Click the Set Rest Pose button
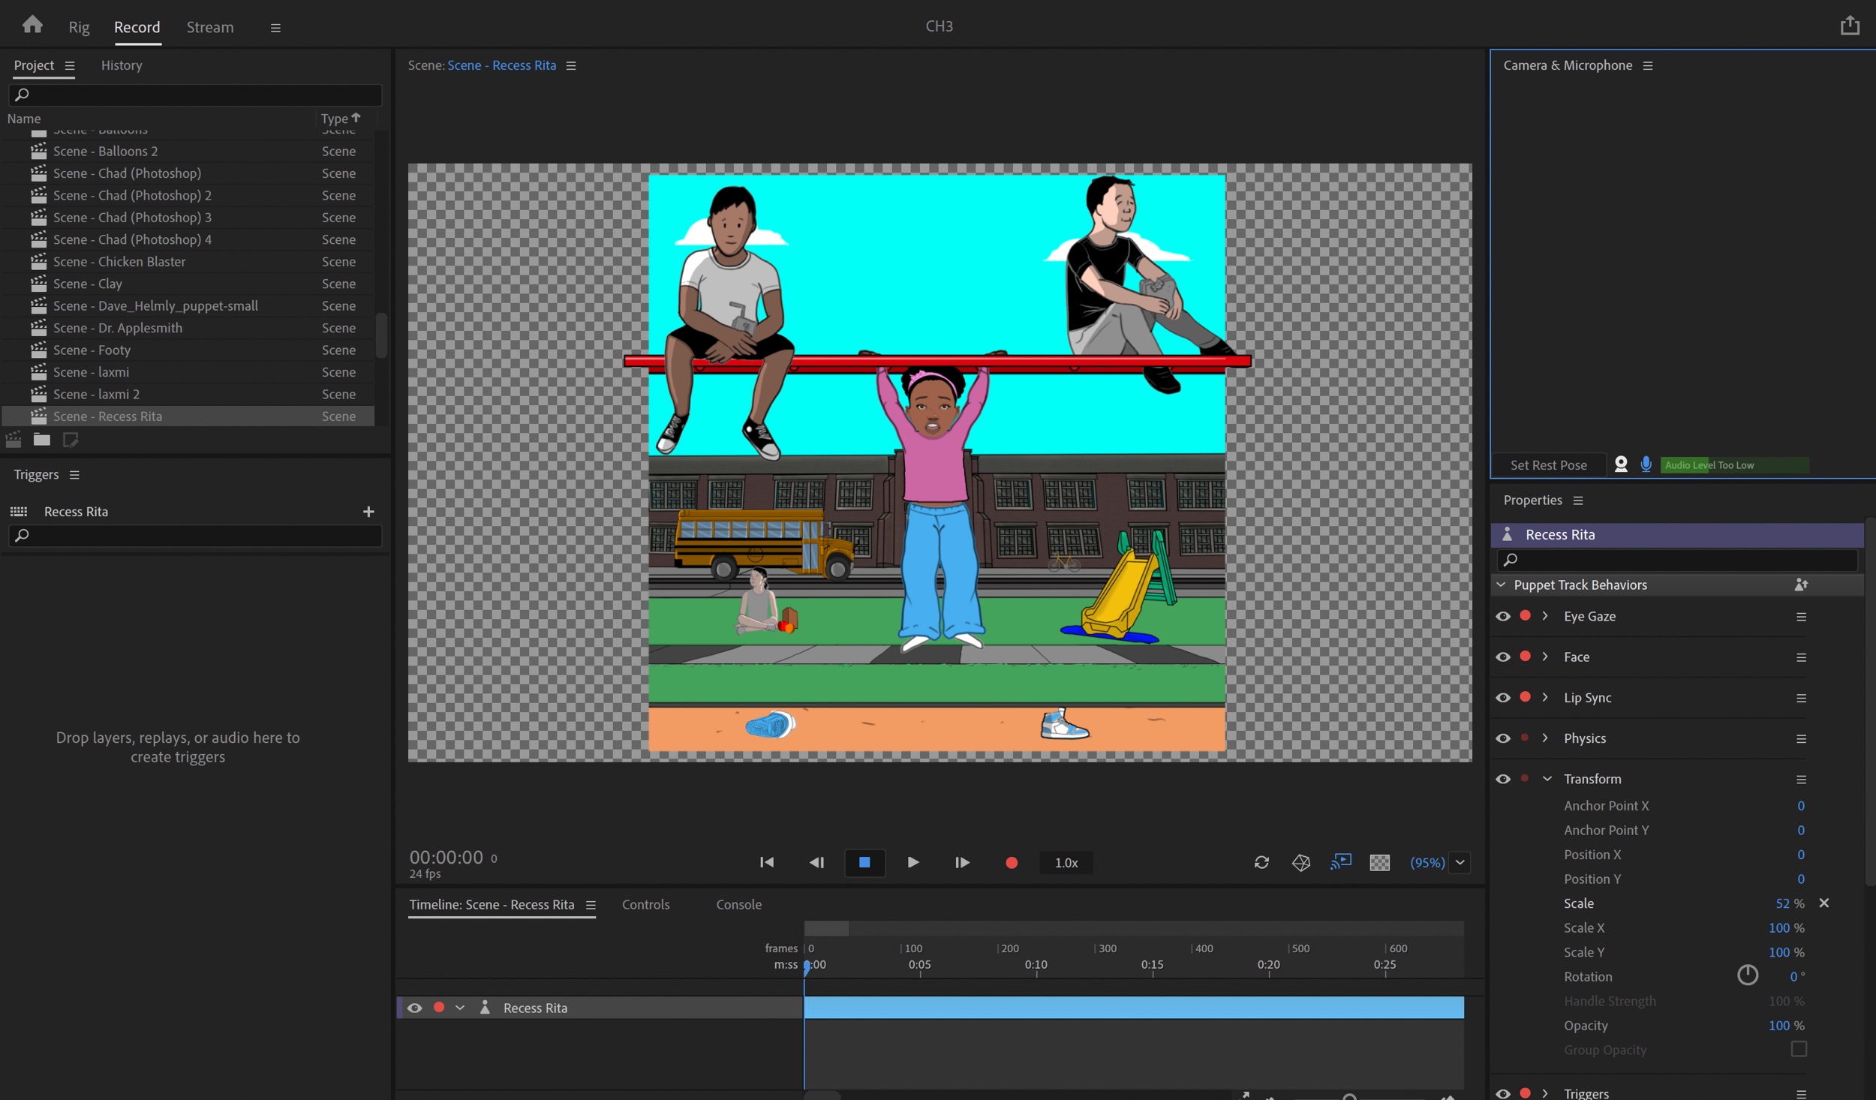Image resolution: width=1876 pixels, height=1100 pixels. point(1549,465)
